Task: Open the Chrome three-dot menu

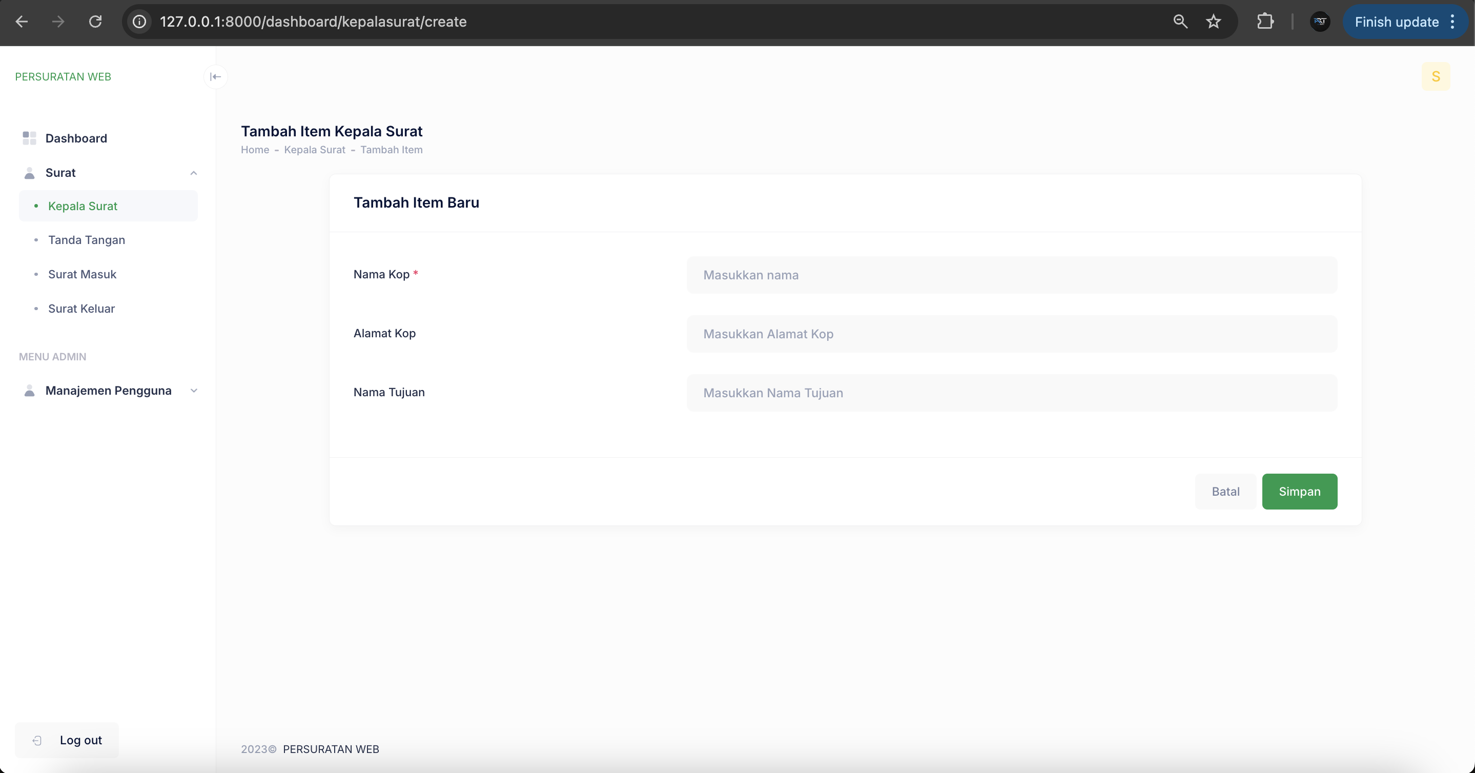Action: [x=1452, y=22]
